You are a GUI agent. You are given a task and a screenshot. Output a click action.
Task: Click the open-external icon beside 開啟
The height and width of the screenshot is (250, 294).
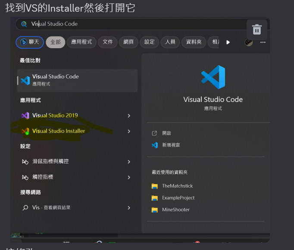154,133
